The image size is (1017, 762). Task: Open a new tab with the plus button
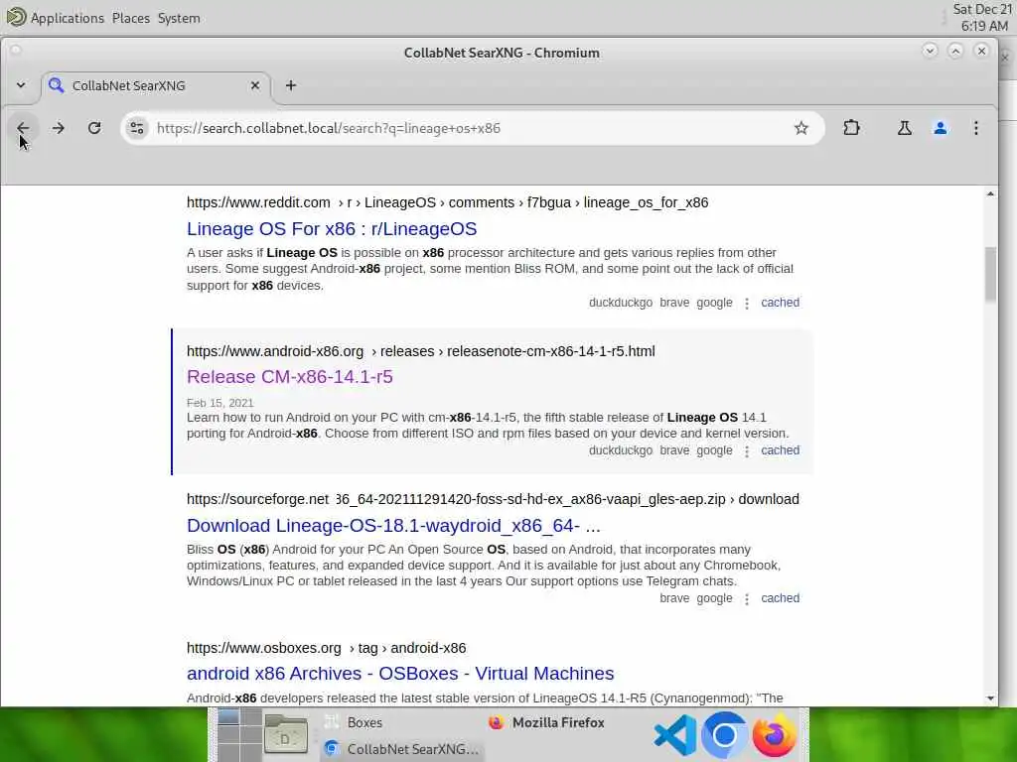291,85
